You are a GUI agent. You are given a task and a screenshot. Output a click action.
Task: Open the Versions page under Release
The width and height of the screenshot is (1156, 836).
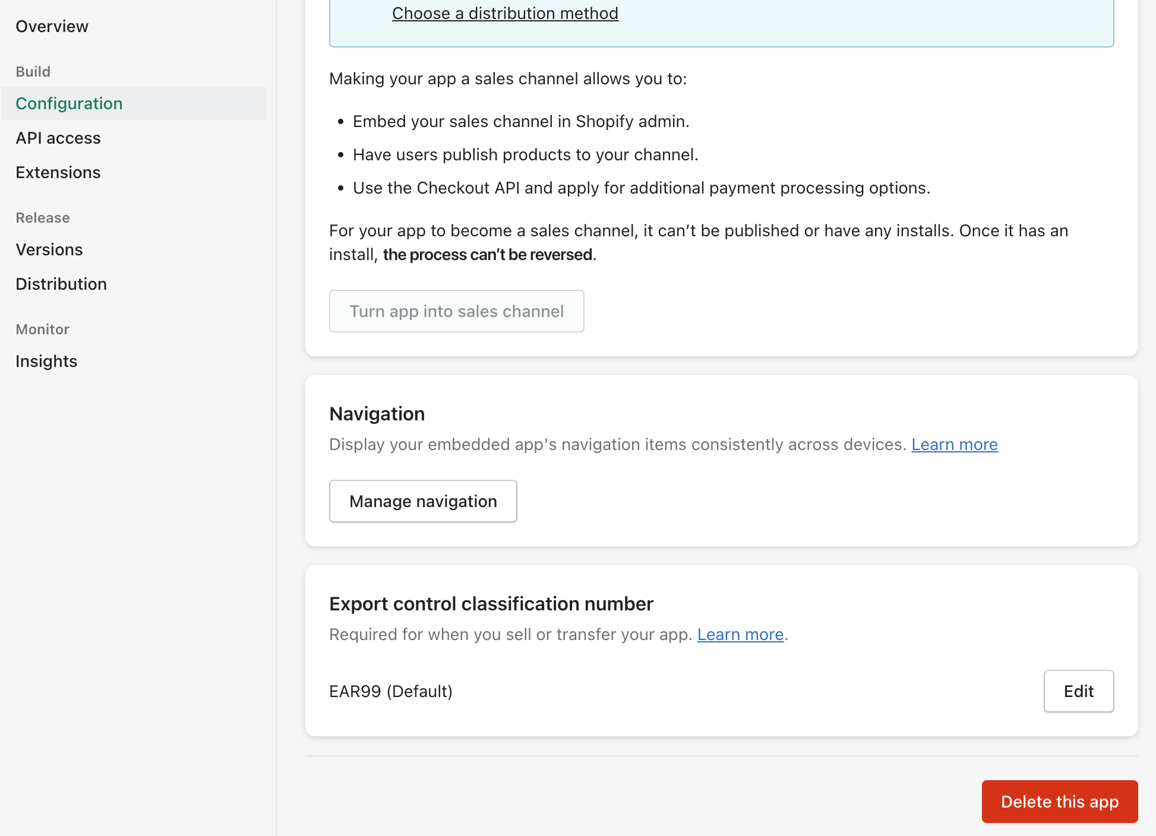click(x=49, y=249)
